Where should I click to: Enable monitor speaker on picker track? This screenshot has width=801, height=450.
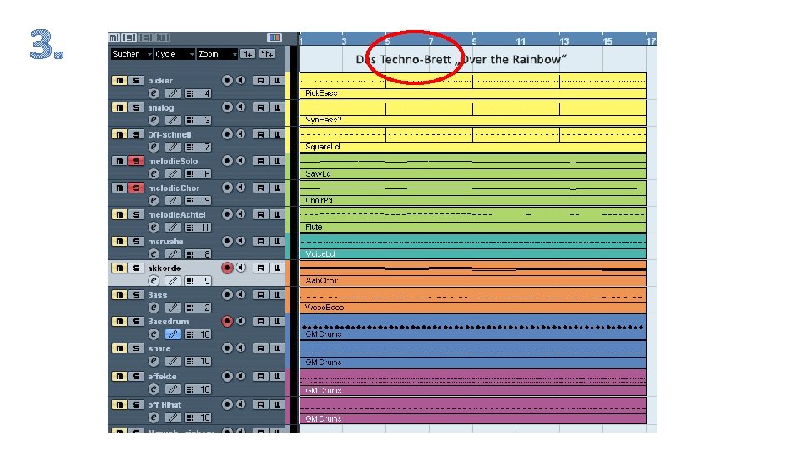point(240,81)
